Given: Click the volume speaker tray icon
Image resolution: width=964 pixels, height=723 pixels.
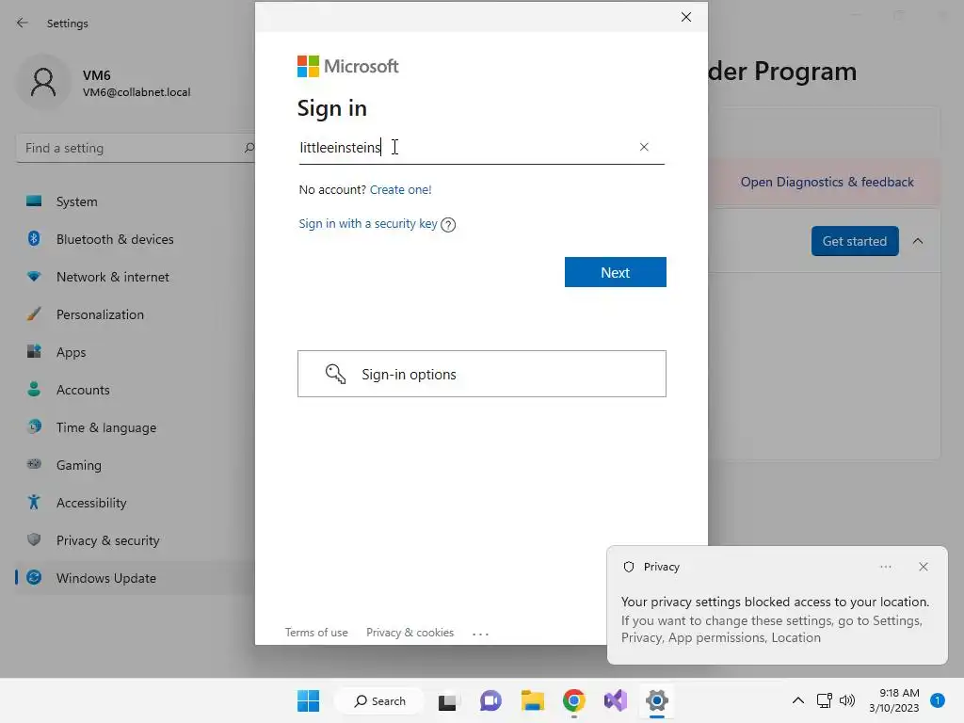Looking at the screenshot, I should click(847, 700).
